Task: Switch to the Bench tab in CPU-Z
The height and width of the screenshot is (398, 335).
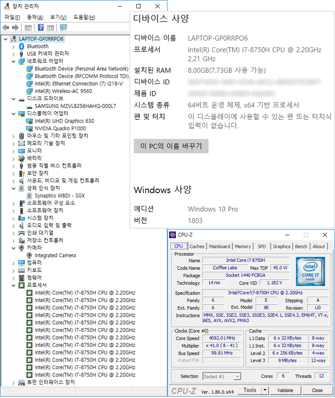Action: tap(301, 247)
